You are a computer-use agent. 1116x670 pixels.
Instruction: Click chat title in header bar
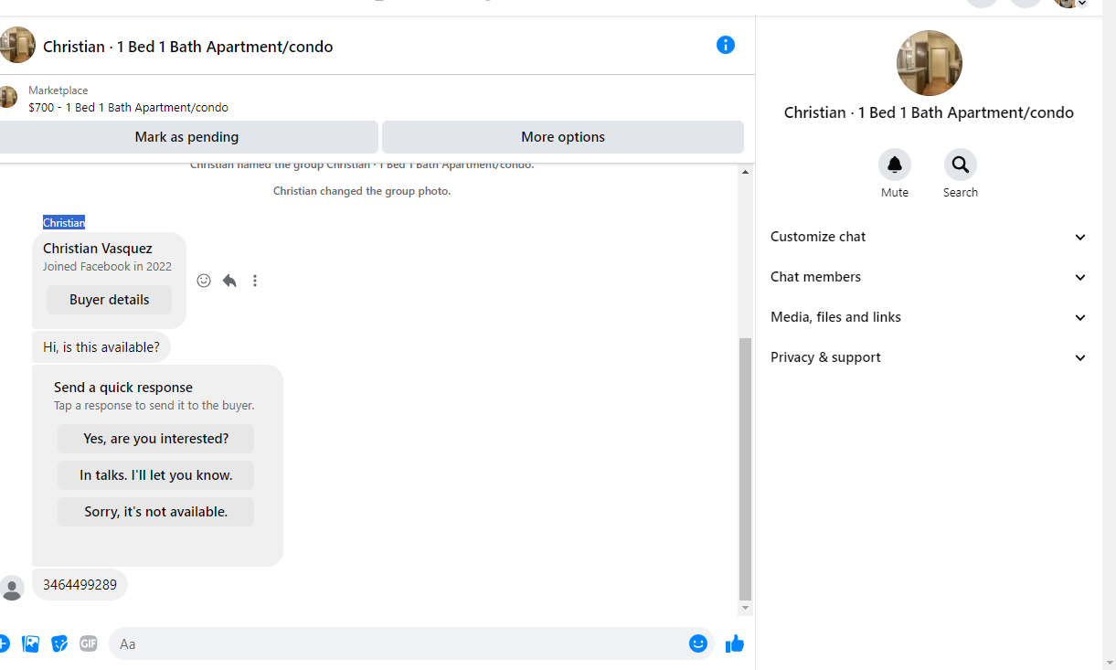187,47
